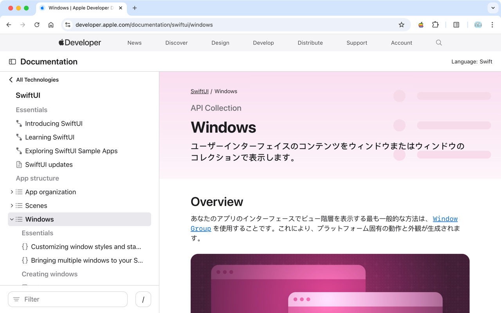Click the document icon beside SwiftUI updates
This screenshot has height=313, width=501.
(18, 164)
